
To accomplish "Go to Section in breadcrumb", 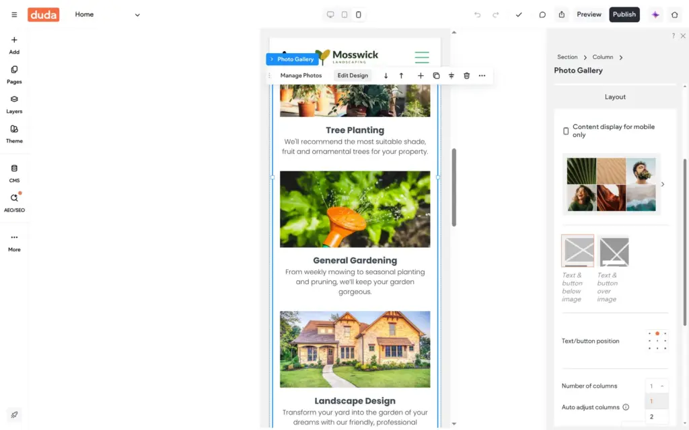I will point(567,57).
